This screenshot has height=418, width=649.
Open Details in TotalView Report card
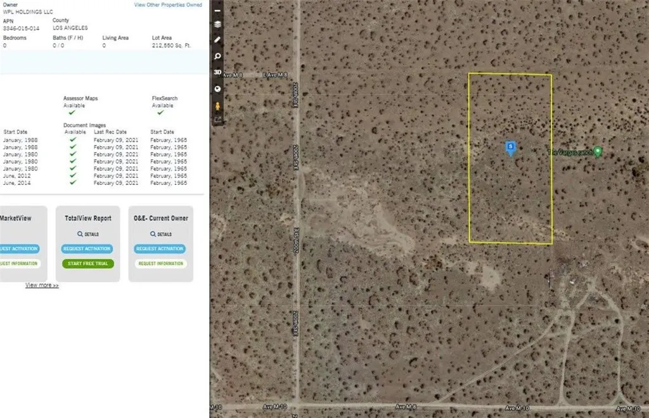pos(88,234)
